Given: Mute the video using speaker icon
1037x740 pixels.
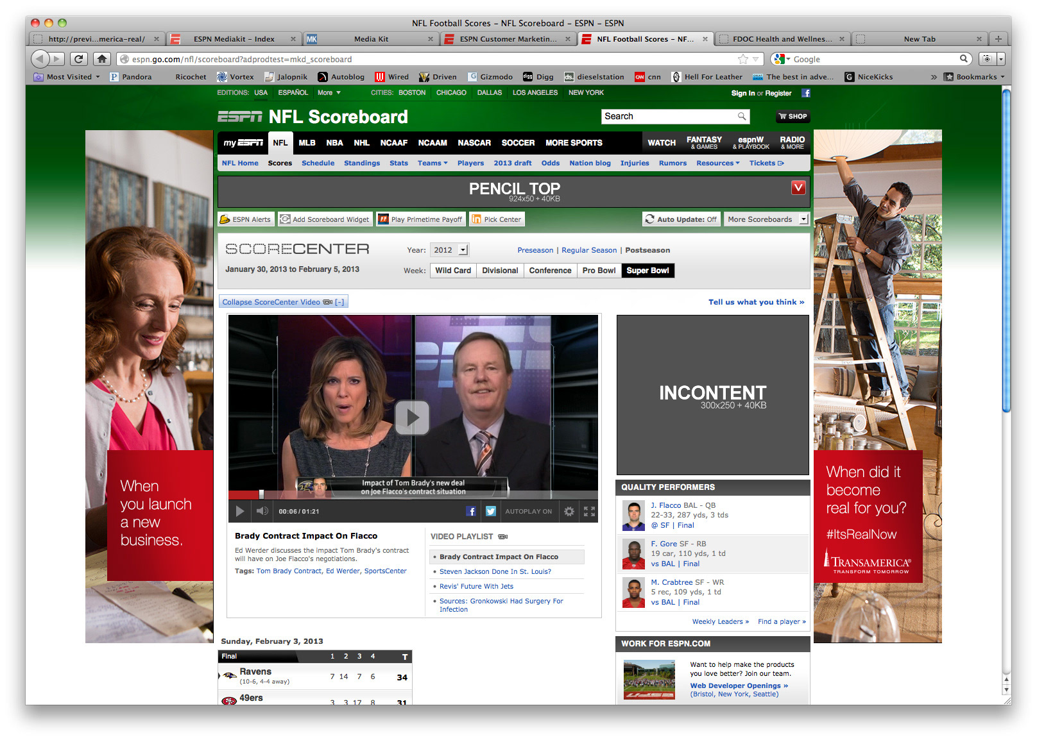Looking at the screenshot, I should click(262, 511).
